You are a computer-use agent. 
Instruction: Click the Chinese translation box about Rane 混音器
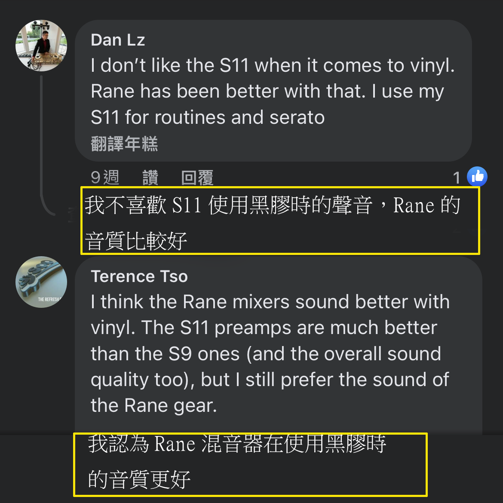250,464
